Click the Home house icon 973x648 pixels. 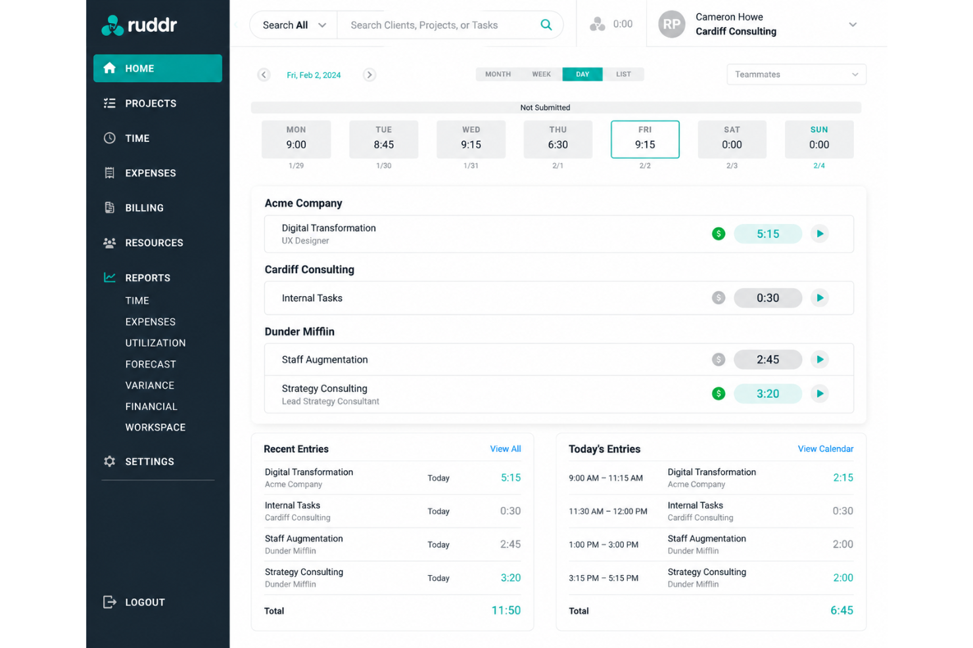110,68
